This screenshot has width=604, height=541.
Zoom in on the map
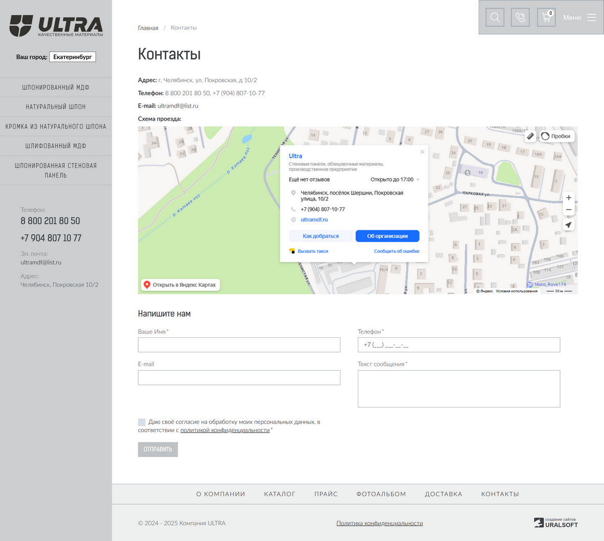[568, 198]
